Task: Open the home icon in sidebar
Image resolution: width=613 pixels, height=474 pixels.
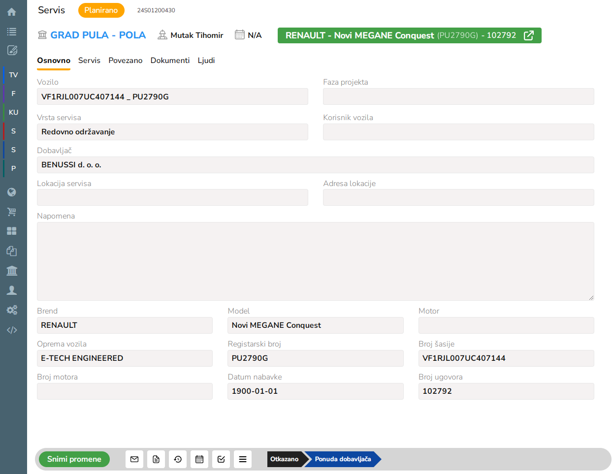Action: tap(12, 12)
